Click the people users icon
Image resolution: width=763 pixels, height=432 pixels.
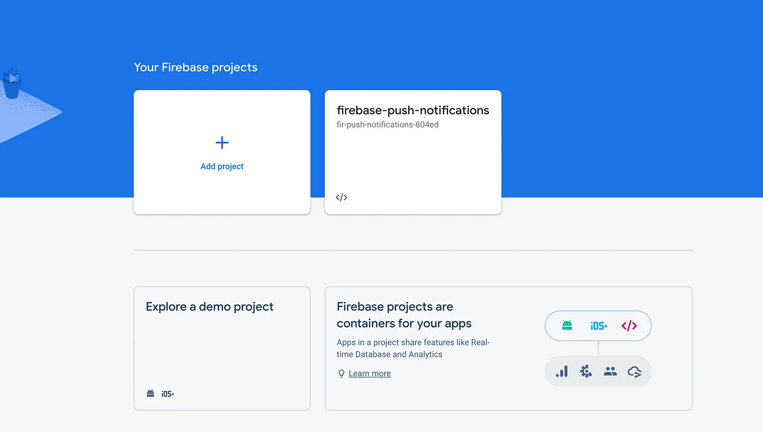point(610,372)
